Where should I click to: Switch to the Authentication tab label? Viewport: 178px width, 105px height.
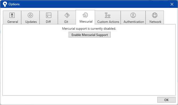pyautogui.click(x=134, y=22)
